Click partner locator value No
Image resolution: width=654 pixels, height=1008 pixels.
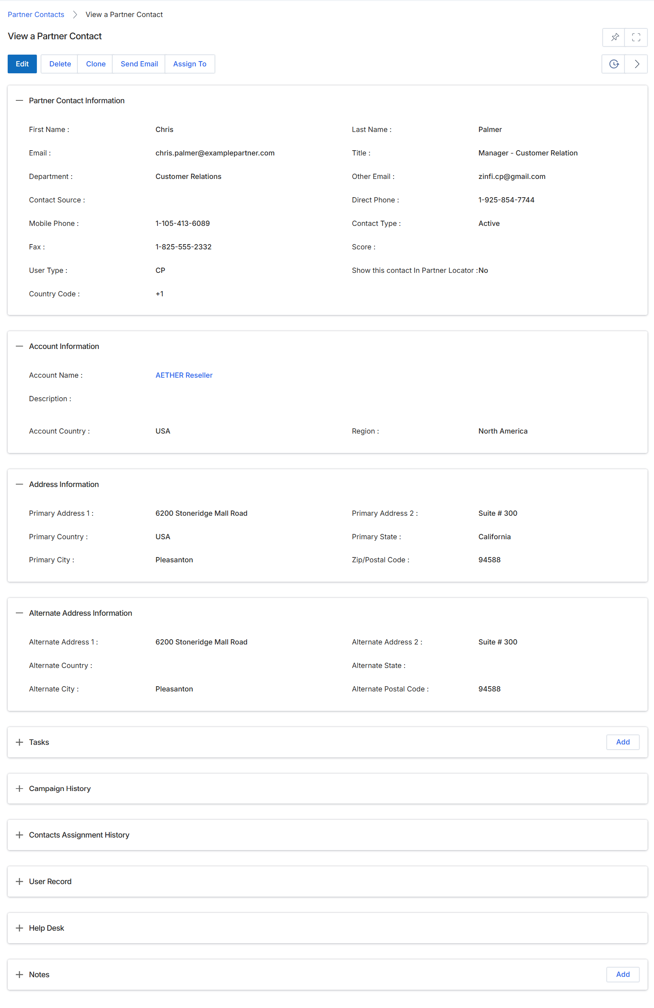(483, 270)
